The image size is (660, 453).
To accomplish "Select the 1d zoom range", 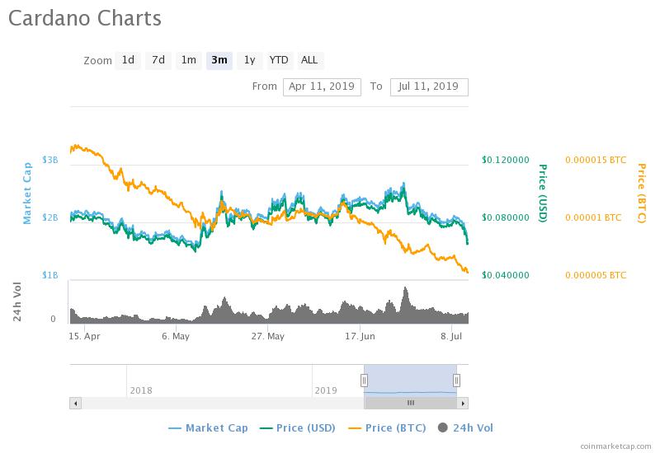I will pos(128,60).
